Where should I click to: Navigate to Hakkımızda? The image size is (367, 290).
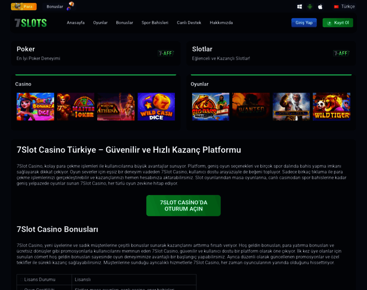[221, 23]
